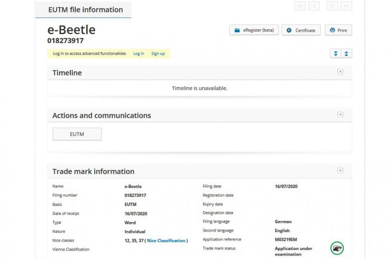The width and height of the screenshot is (388, 259).
Task: Expand all sections with double-down arrows
Action: [x=335, y=54]
